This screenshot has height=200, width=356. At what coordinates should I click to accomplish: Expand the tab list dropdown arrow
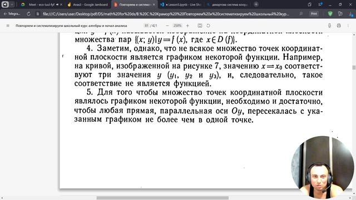point(12,4)
